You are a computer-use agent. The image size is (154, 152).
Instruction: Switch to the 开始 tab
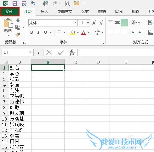pos(28,12)
